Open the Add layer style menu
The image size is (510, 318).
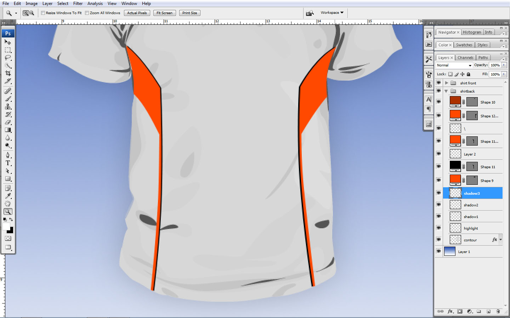[450, 311]
